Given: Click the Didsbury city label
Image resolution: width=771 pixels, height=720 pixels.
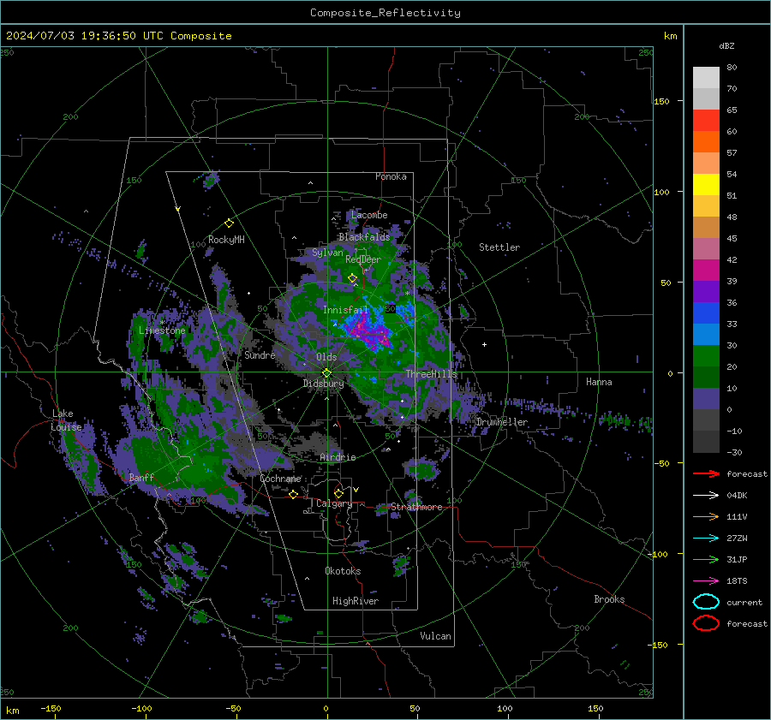Looking at the screenshot, I should tap(323, 384).
